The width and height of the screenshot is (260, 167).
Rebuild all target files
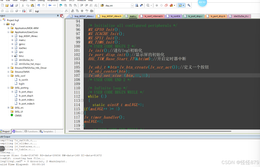pyautogui.click(x=12, y=11)
